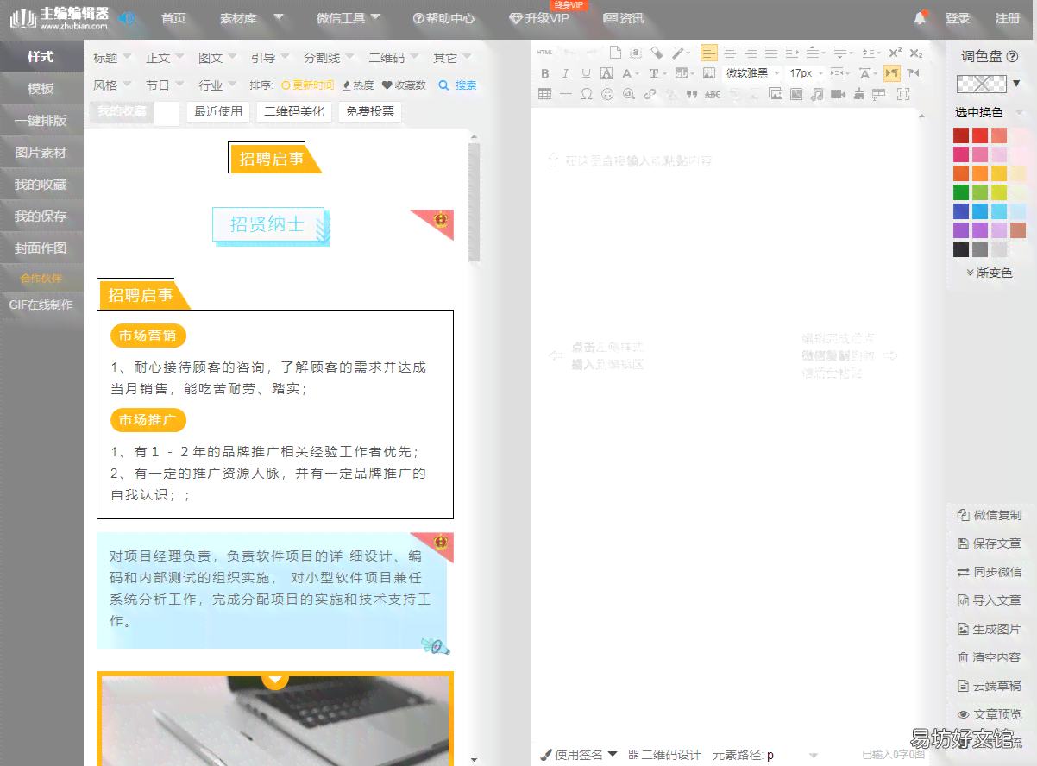Click 登录 login link
Image resolution: width=1037 pixels, height=766 pixels.
pos(958,18)
